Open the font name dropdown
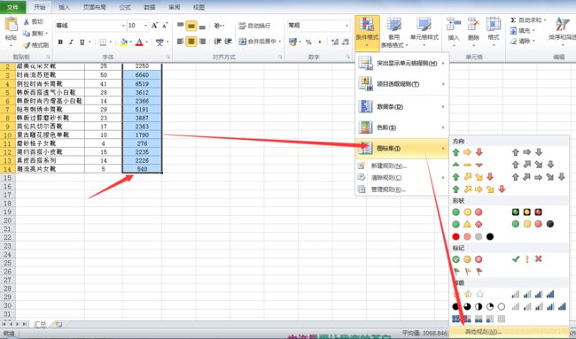This screenshot has width=576, height=339. (x=123, y=26)
